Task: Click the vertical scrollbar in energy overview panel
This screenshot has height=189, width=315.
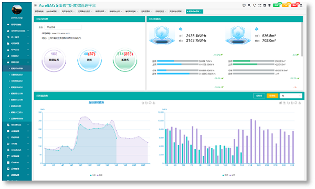Action: coord(302,39)
